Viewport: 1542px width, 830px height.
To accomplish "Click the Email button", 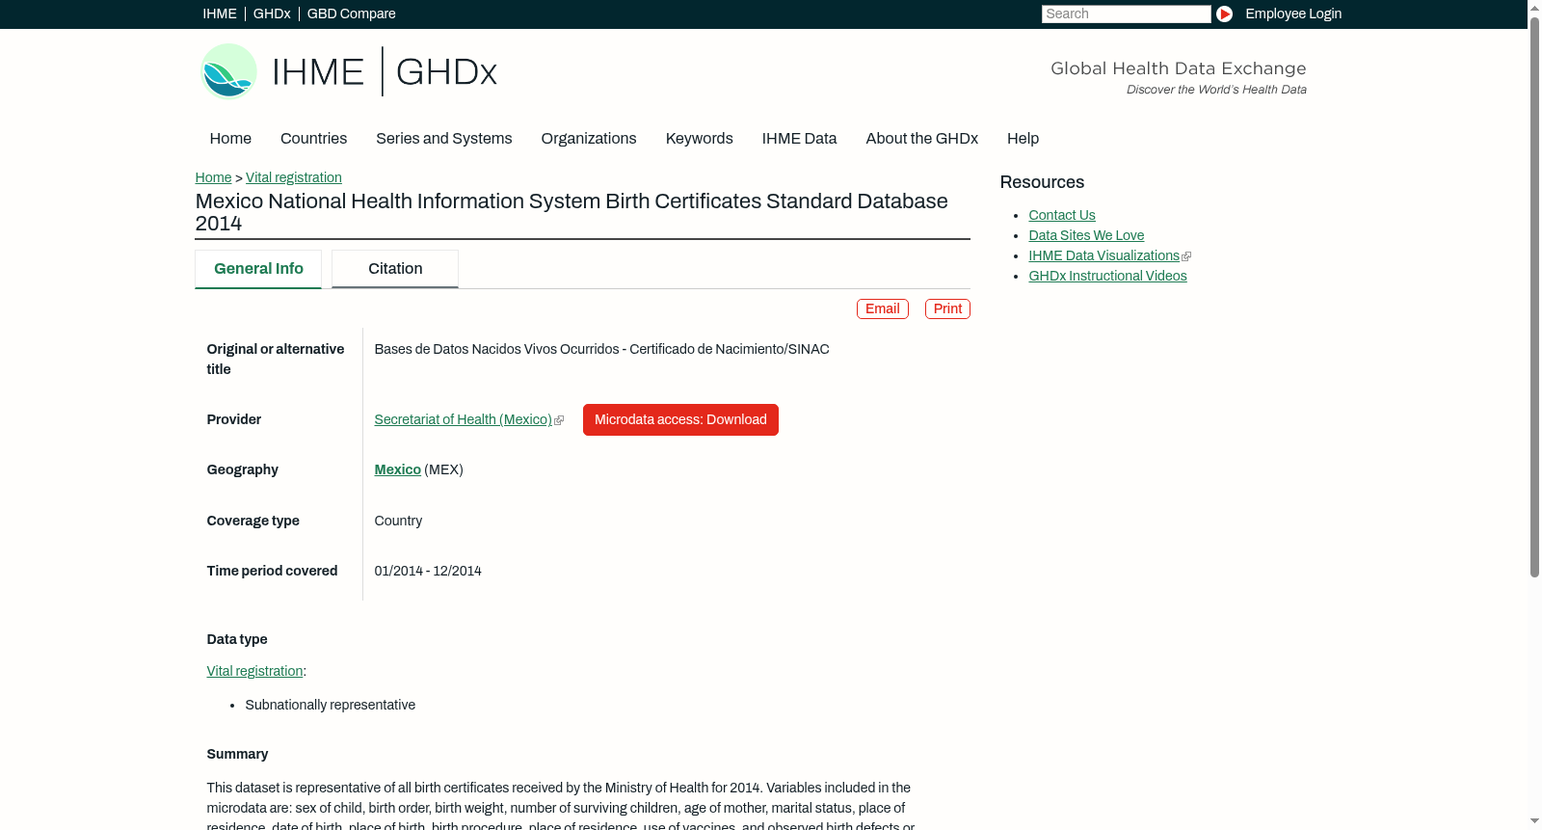I will point(883,308).
